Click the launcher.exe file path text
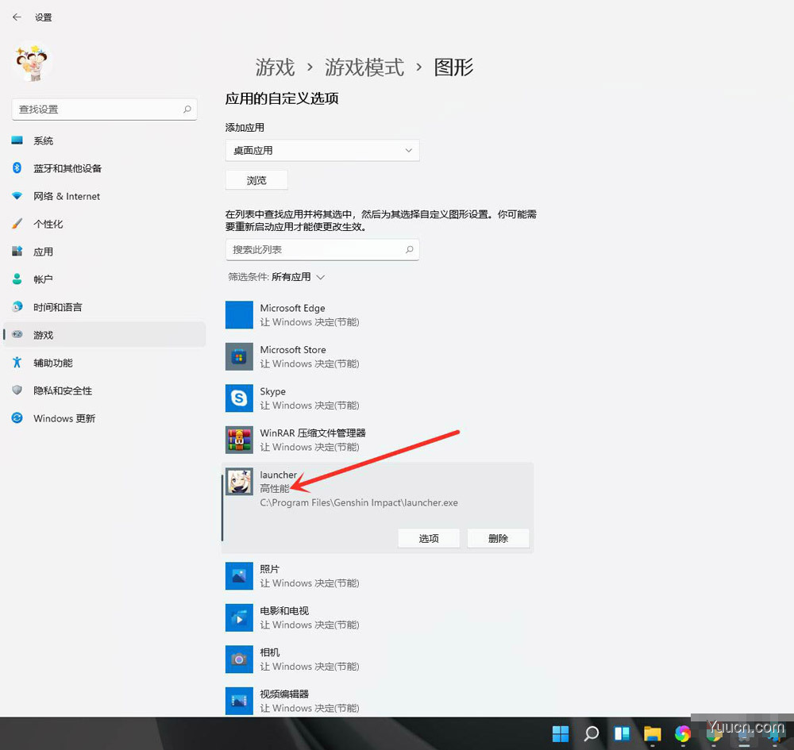 [359, 502]
